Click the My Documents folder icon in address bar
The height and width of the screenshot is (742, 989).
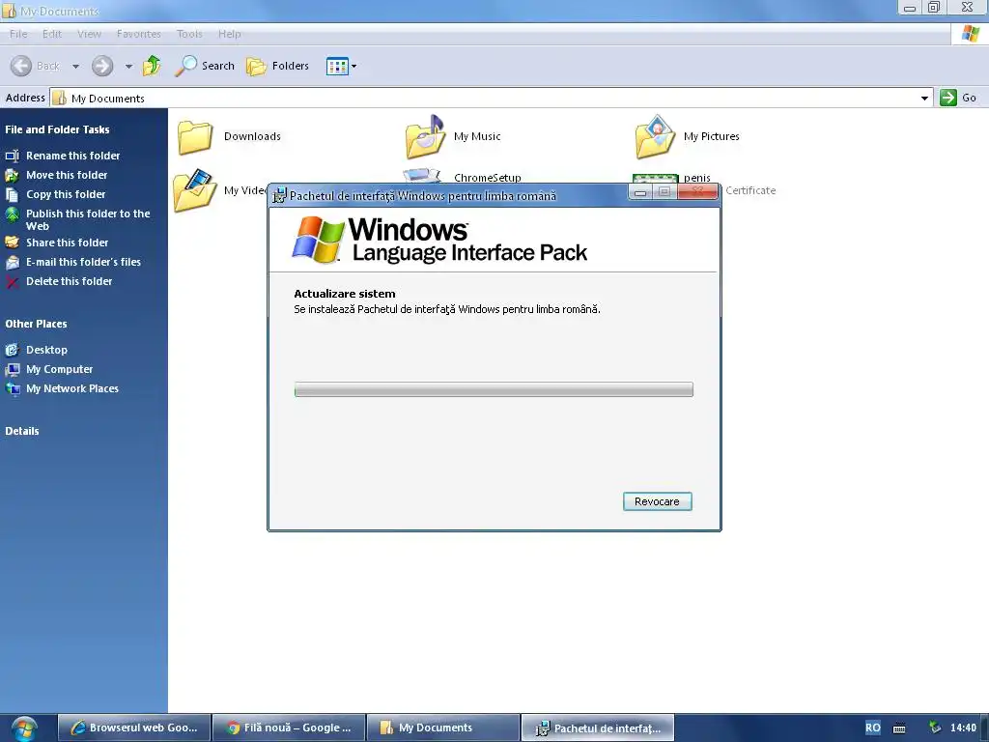tap(59, 98)
